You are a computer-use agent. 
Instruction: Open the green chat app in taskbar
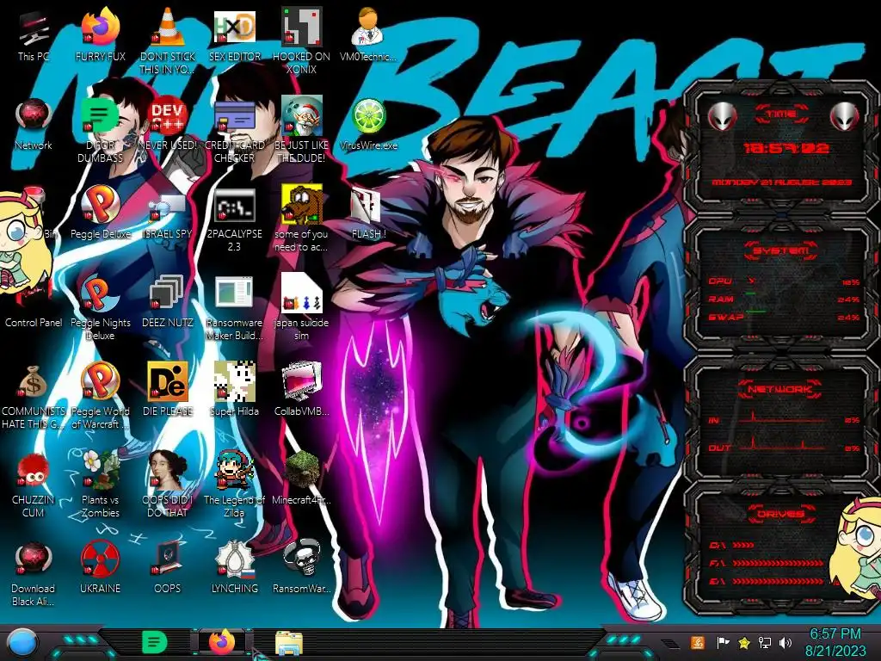click(x=155, y=642)
